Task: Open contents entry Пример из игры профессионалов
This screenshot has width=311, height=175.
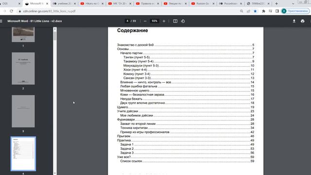Action: [187, 132]
